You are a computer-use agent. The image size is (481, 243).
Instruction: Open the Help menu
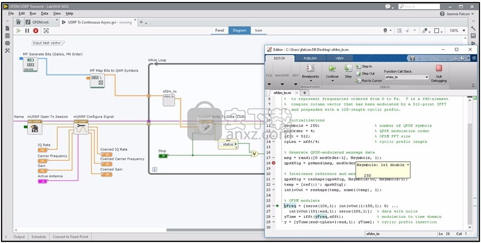click(x=70, y=13)
